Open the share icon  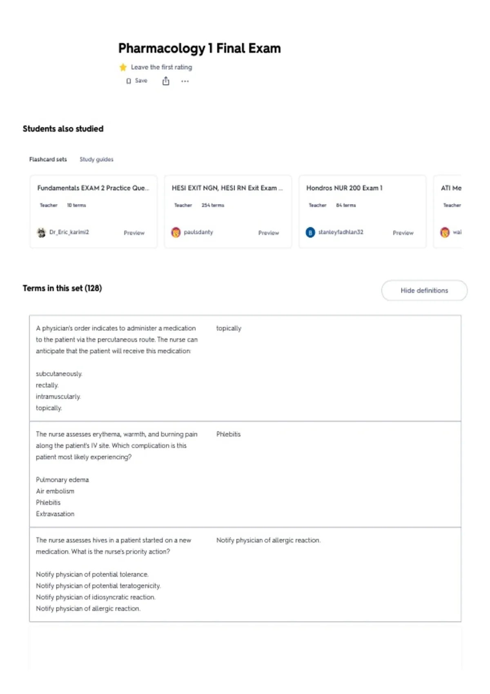[166, 81]
